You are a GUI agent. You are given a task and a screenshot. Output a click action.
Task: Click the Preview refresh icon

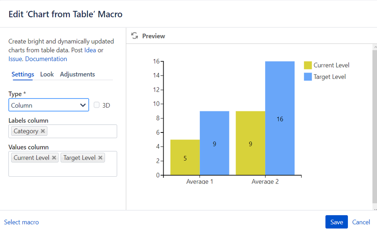(134, 36)
